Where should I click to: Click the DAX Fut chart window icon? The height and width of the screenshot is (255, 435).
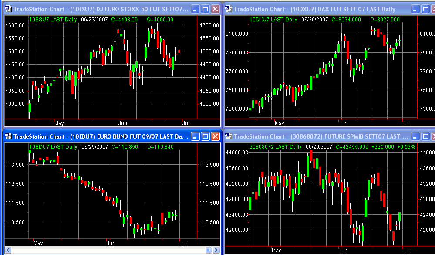[x=228, y=9]
